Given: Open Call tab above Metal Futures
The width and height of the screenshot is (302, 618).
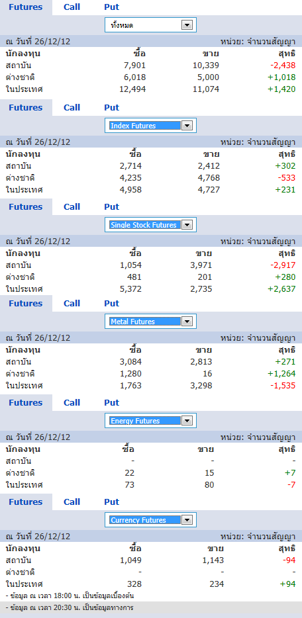Looking at the screenshot, I should (72, 304).
